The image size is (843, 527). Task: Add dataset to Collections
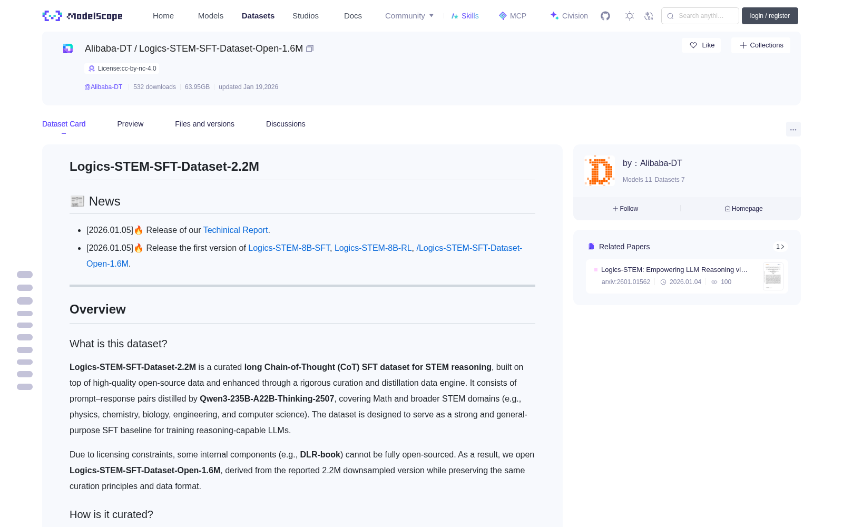(761, 45)
